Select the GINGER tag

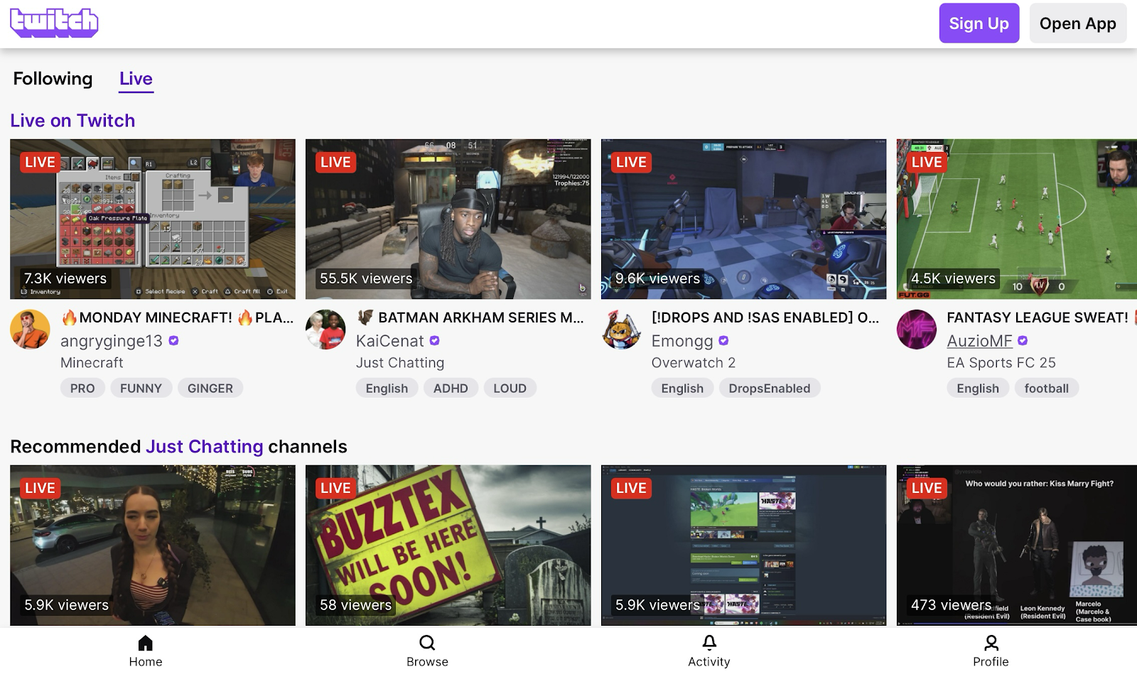tap(210, 389)
